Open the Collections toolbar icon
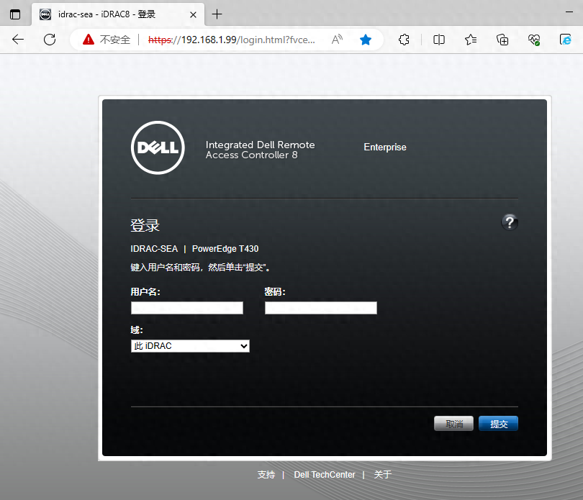The height and width of the screenshot is (500, 583). click(503, 40)
